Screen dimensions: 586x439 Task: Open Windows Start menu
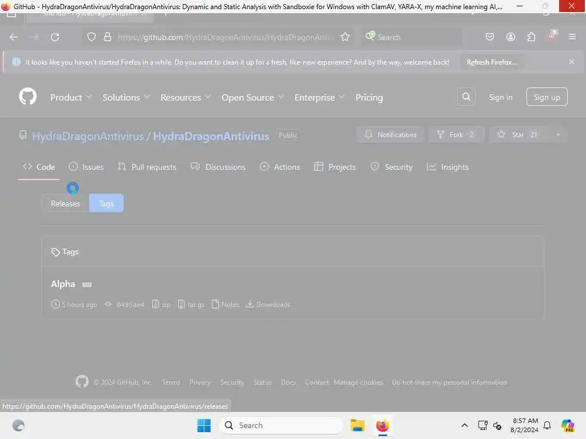[x=204, y=425]
